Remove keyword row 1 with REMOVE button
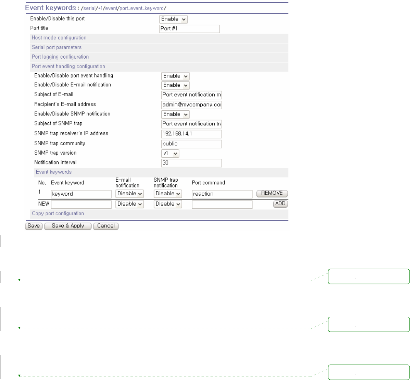The height and width of the screenshot is (380, 410). coord(272,193)
